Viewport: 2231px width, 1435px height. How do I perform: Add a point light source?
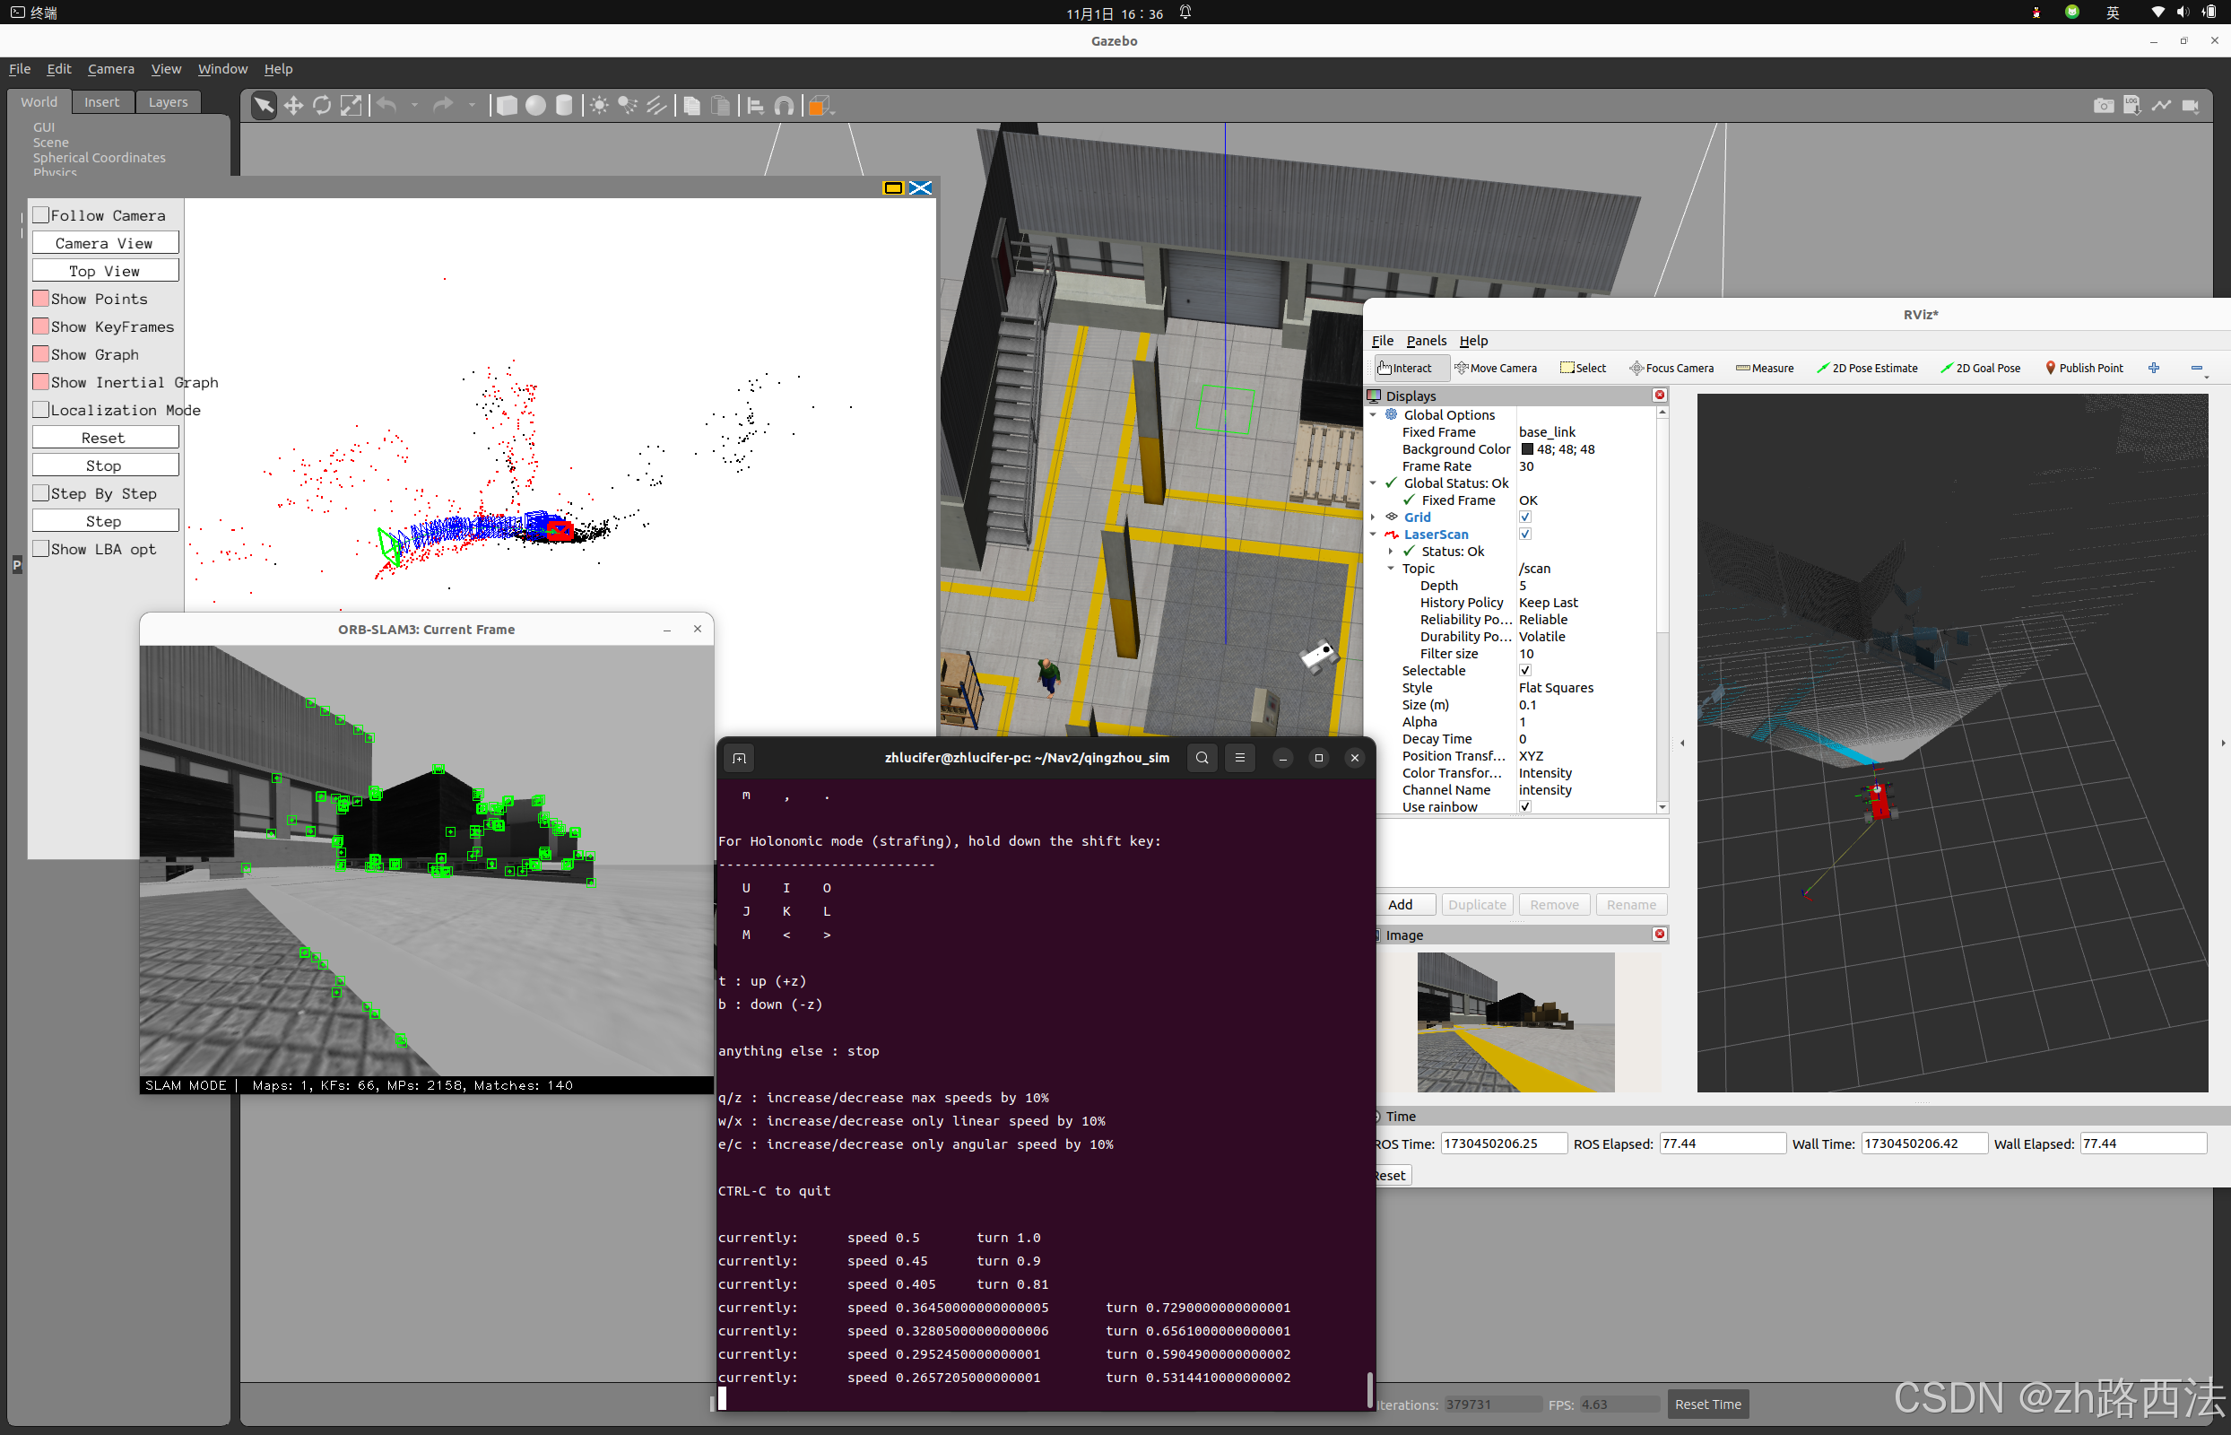(x=599, y=105)
